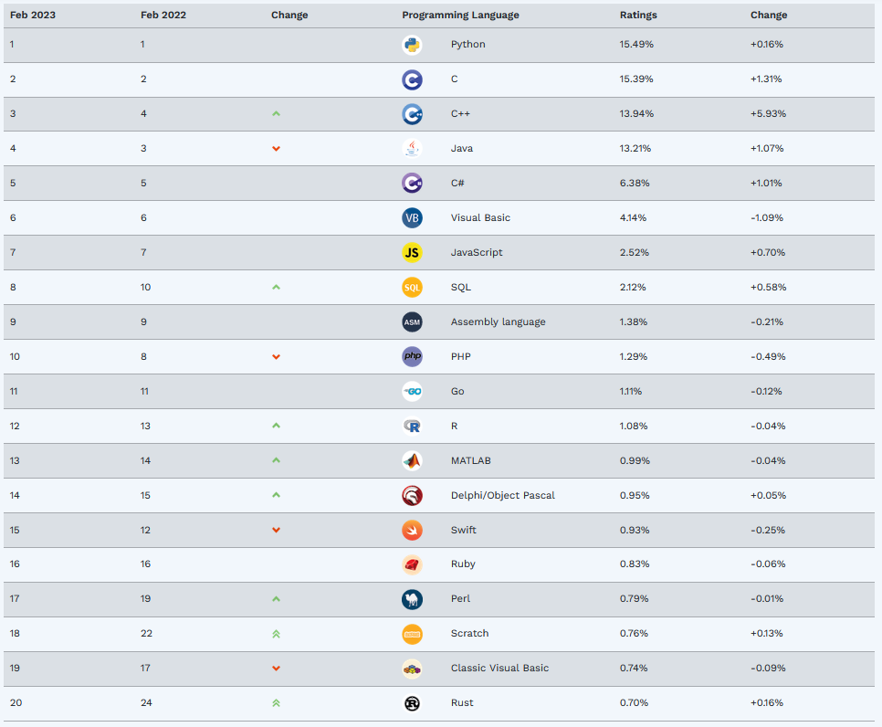This screenshot has width=882, height=727.
Task: Click the JavaScript JS yellow icon
Action: pos(412,253)
